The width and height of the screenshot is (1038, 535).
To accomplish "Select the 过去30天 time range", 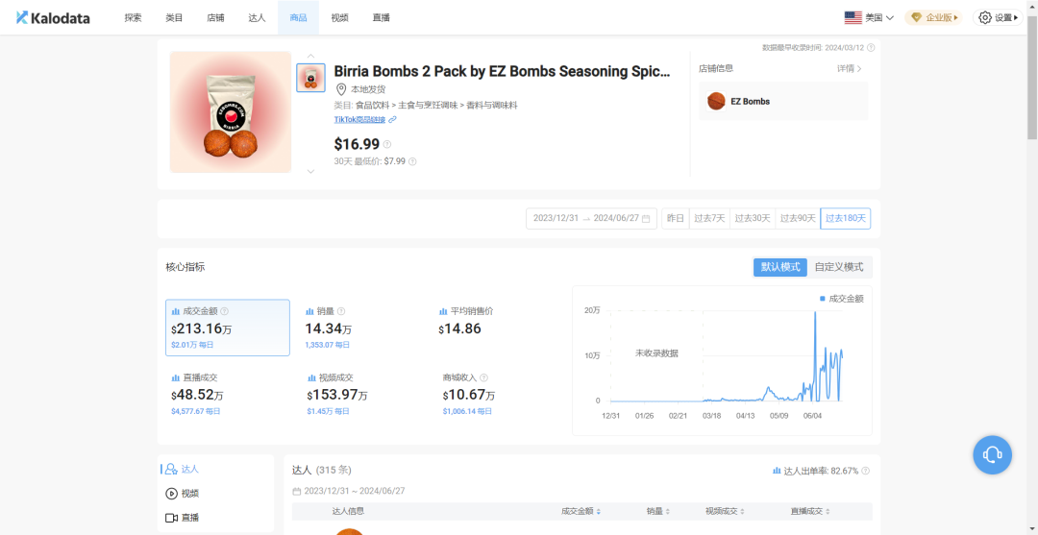I will (x=753, y=219).
